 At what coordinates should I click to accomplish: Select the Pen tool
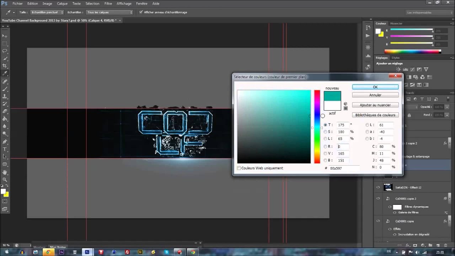point(5,142)
